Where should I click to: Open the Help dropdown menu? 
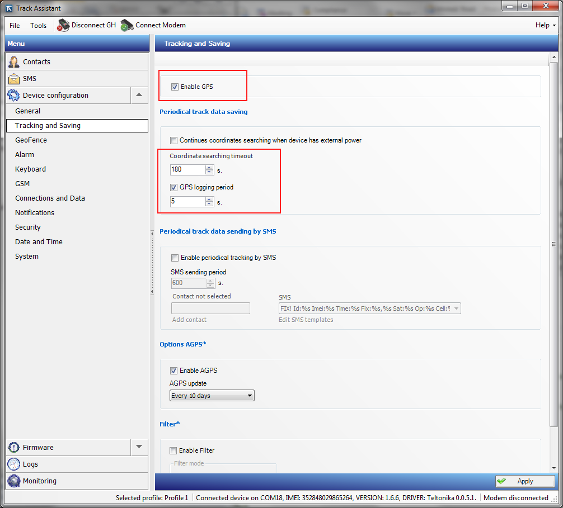[x=546, y=25]
